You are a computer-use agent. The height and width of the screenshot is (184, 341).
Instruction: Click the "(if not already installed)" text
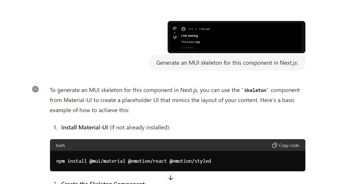(x=140, y=127)
